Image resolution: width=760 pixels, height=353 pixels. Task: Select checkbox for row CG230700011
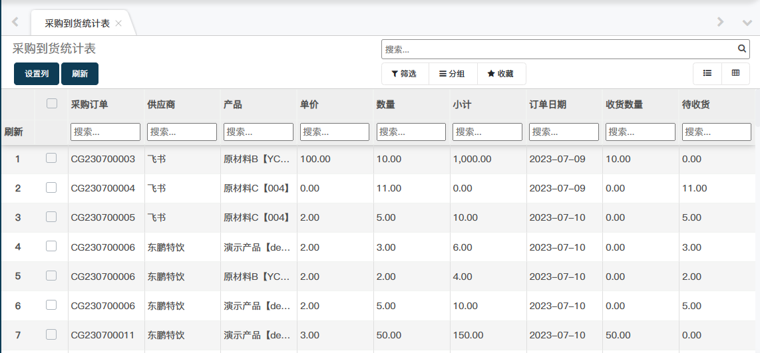pos(51,334)
